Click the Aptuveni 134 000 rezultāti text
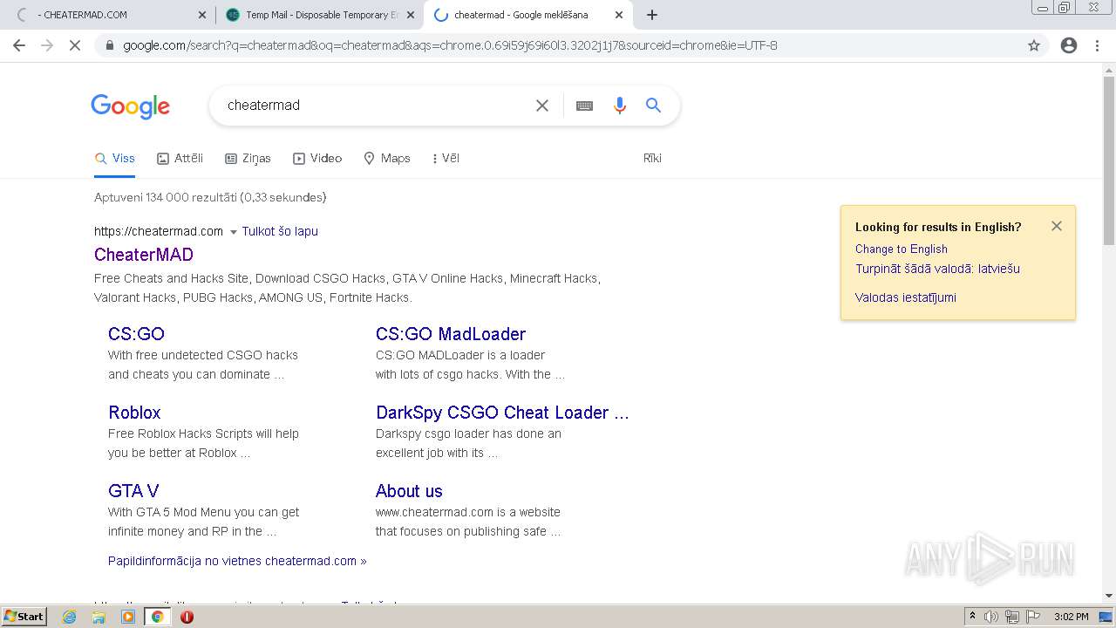 click(210, 197)
